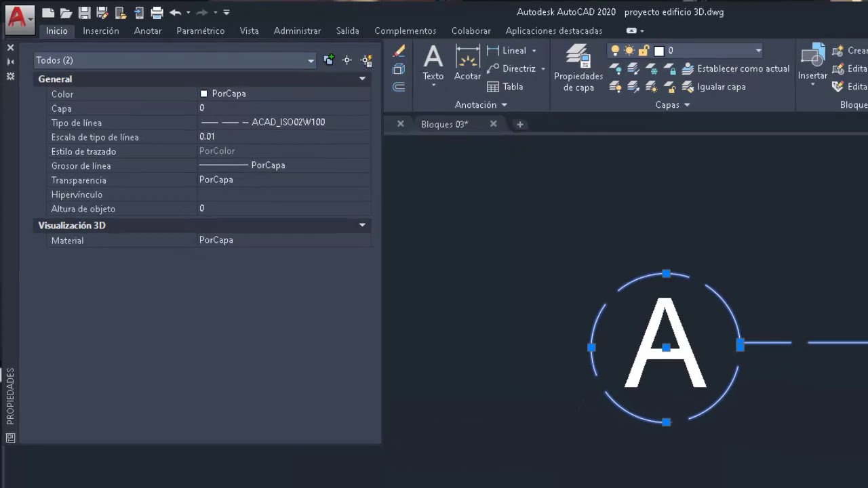Click the unisolate layer icon in Capas panel
This screenshot has width=868, height=488.
633,87
